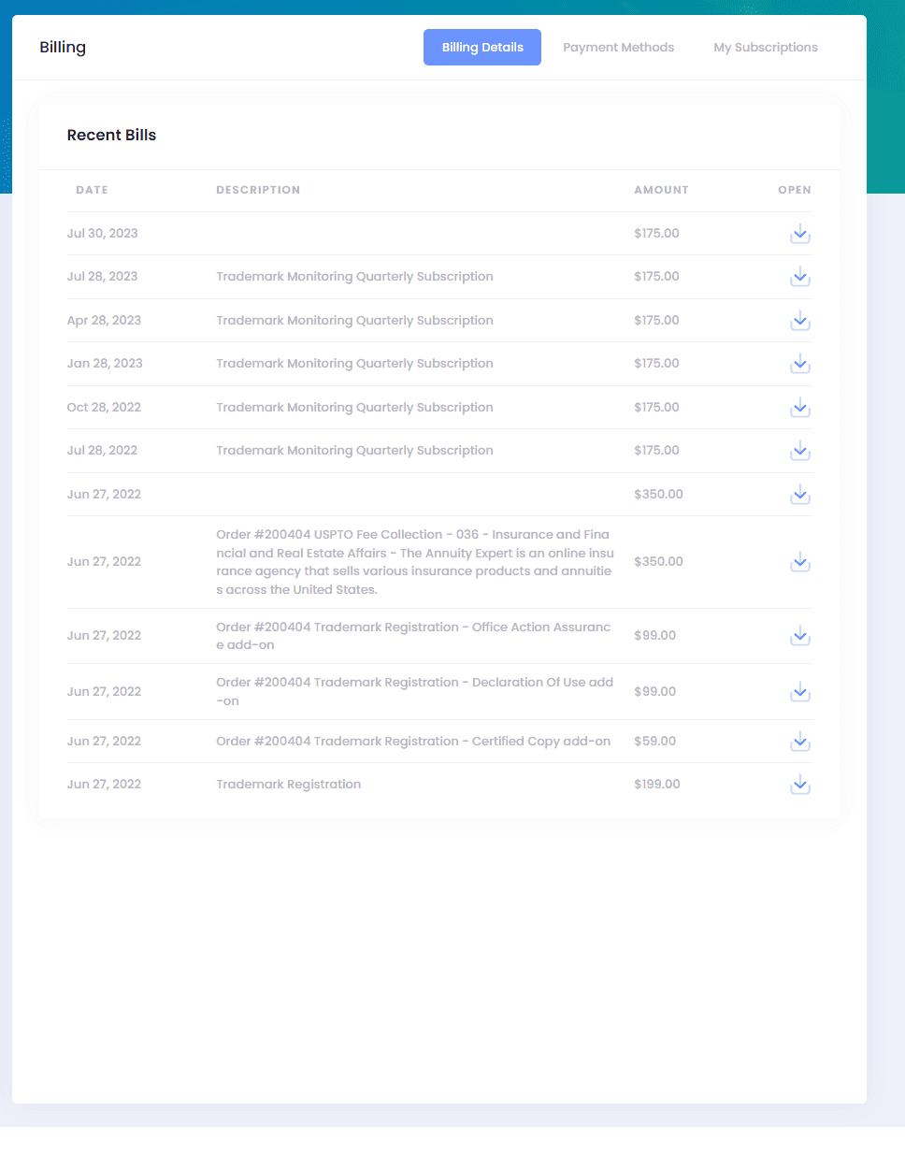Download the Certified Copy add-on bill

tap(799, 742)
